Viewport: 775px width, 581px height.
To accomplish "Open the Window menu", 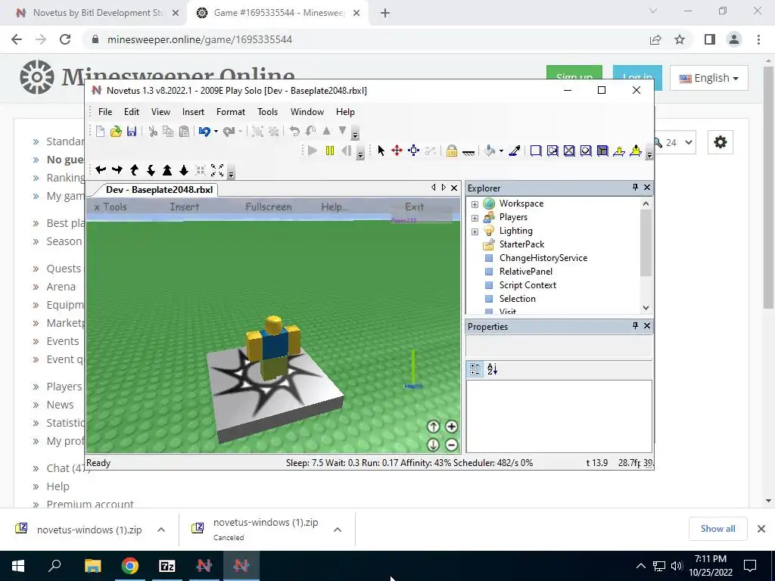I will coord(307,112).
